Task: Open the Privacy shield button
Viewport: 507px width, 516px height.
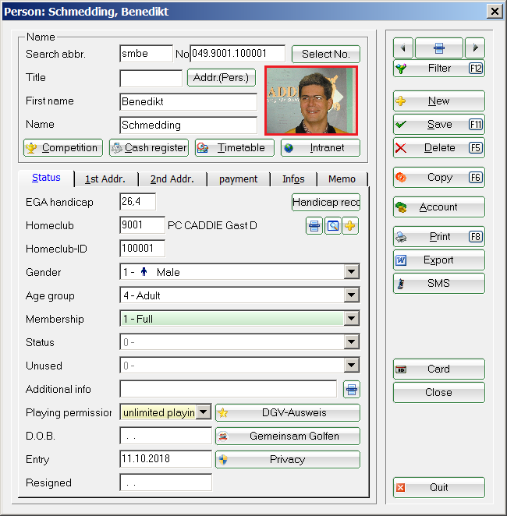Action: pos(288,459)
